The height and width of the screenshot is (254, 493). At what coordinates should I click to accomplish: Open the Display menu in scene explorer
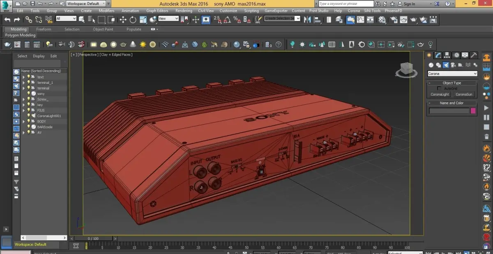coord(39,56)
